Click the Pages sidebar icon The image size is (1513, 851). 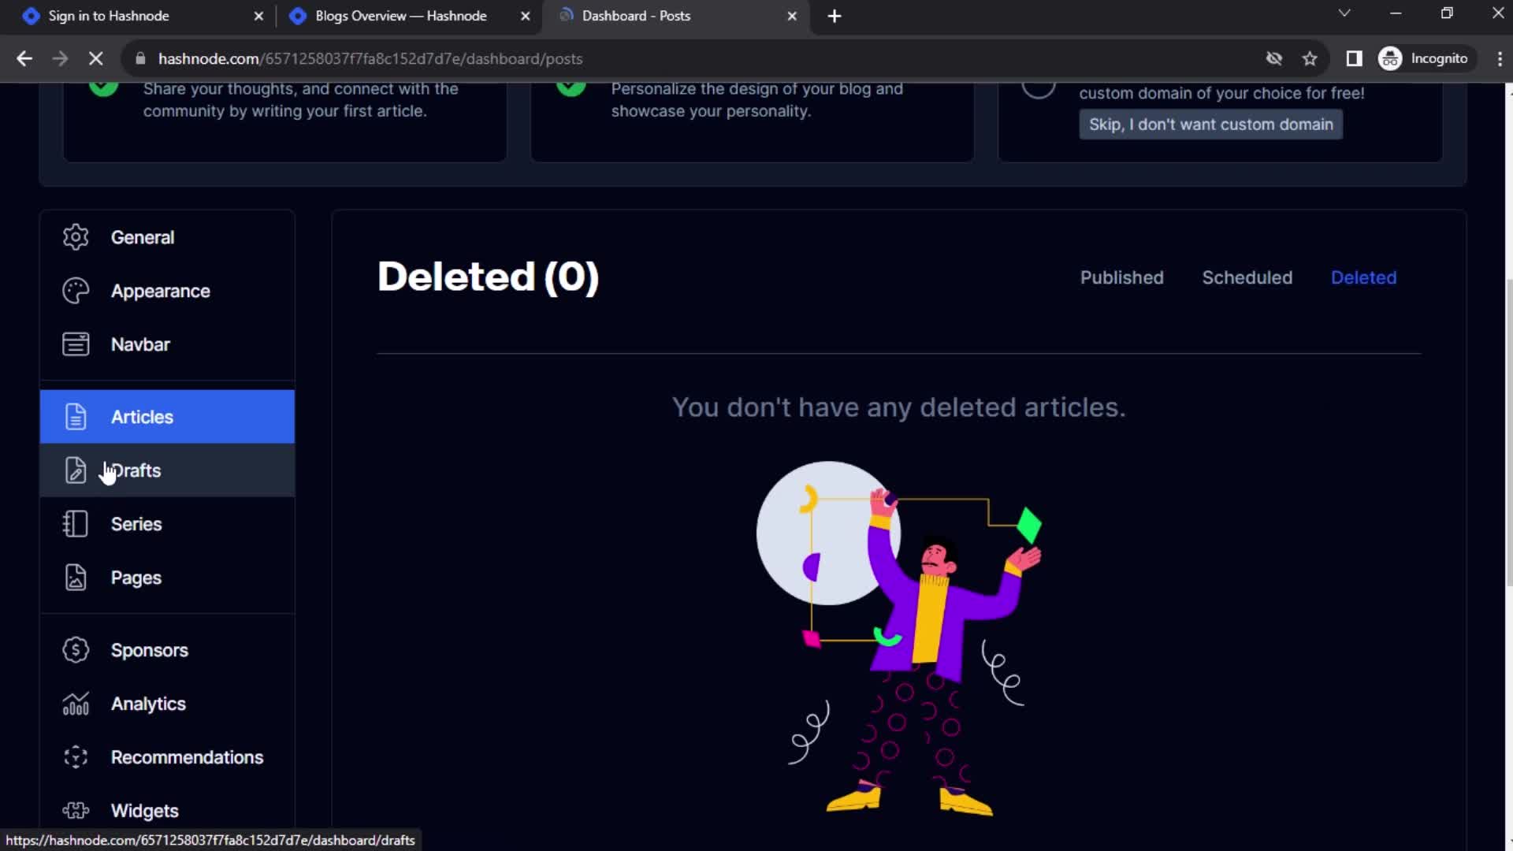pyautogui.click(x=76, y=578)
